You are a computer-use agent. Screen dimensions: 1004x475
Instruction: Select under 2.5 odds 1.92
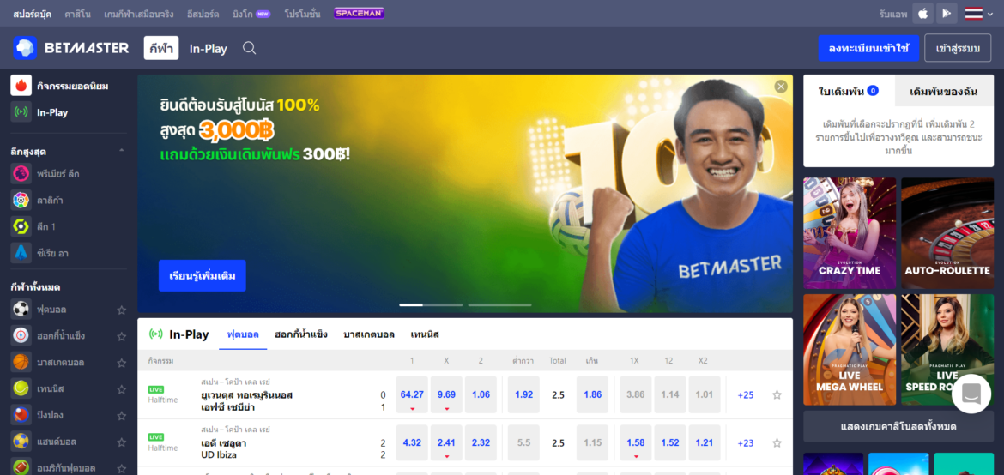click(x=523, y=395)
